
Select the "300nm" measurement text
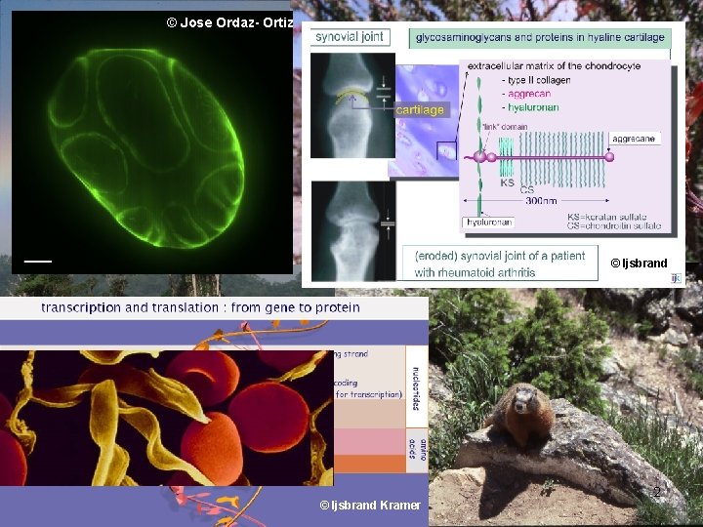pos(541,201)
